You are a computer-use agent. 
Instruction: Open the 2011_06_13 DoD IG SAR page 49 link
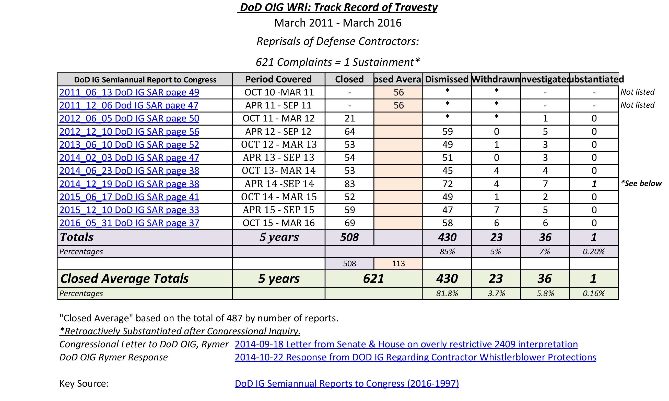pos(129,92)
